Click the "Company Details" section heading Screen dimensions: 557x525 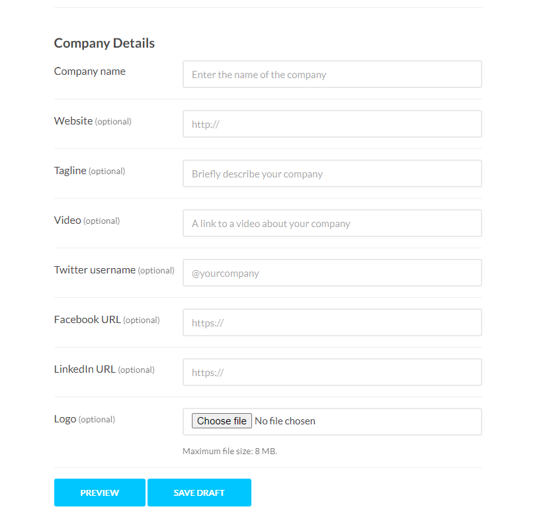[x=105, y=44]
